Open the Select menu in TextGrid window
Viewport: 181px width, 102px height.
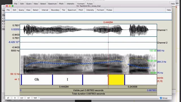36,10
